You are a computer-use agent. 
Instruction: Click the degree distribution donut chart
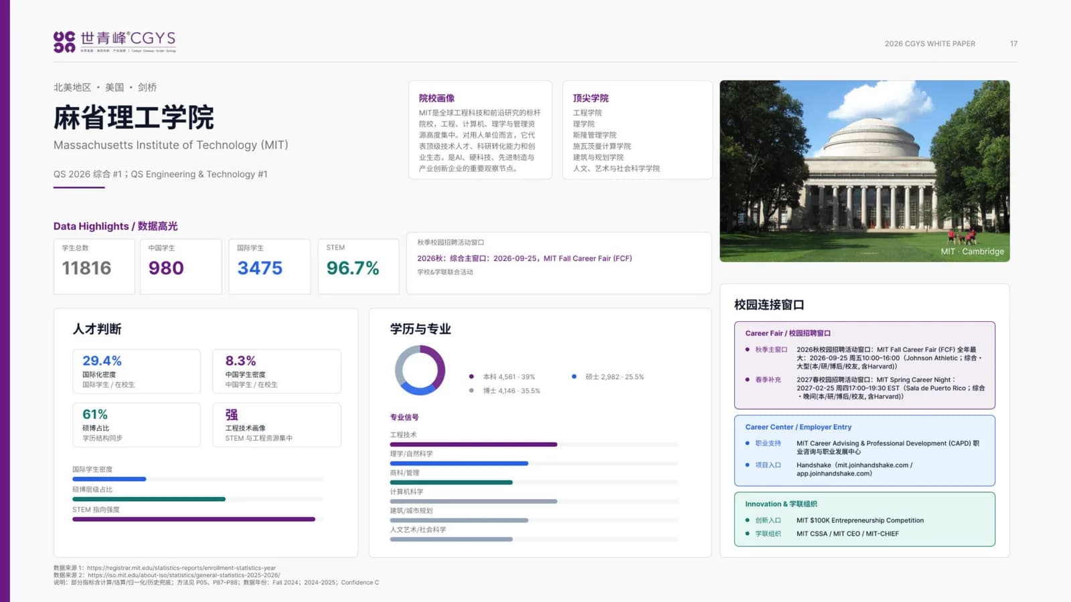[x=420, y=370]
